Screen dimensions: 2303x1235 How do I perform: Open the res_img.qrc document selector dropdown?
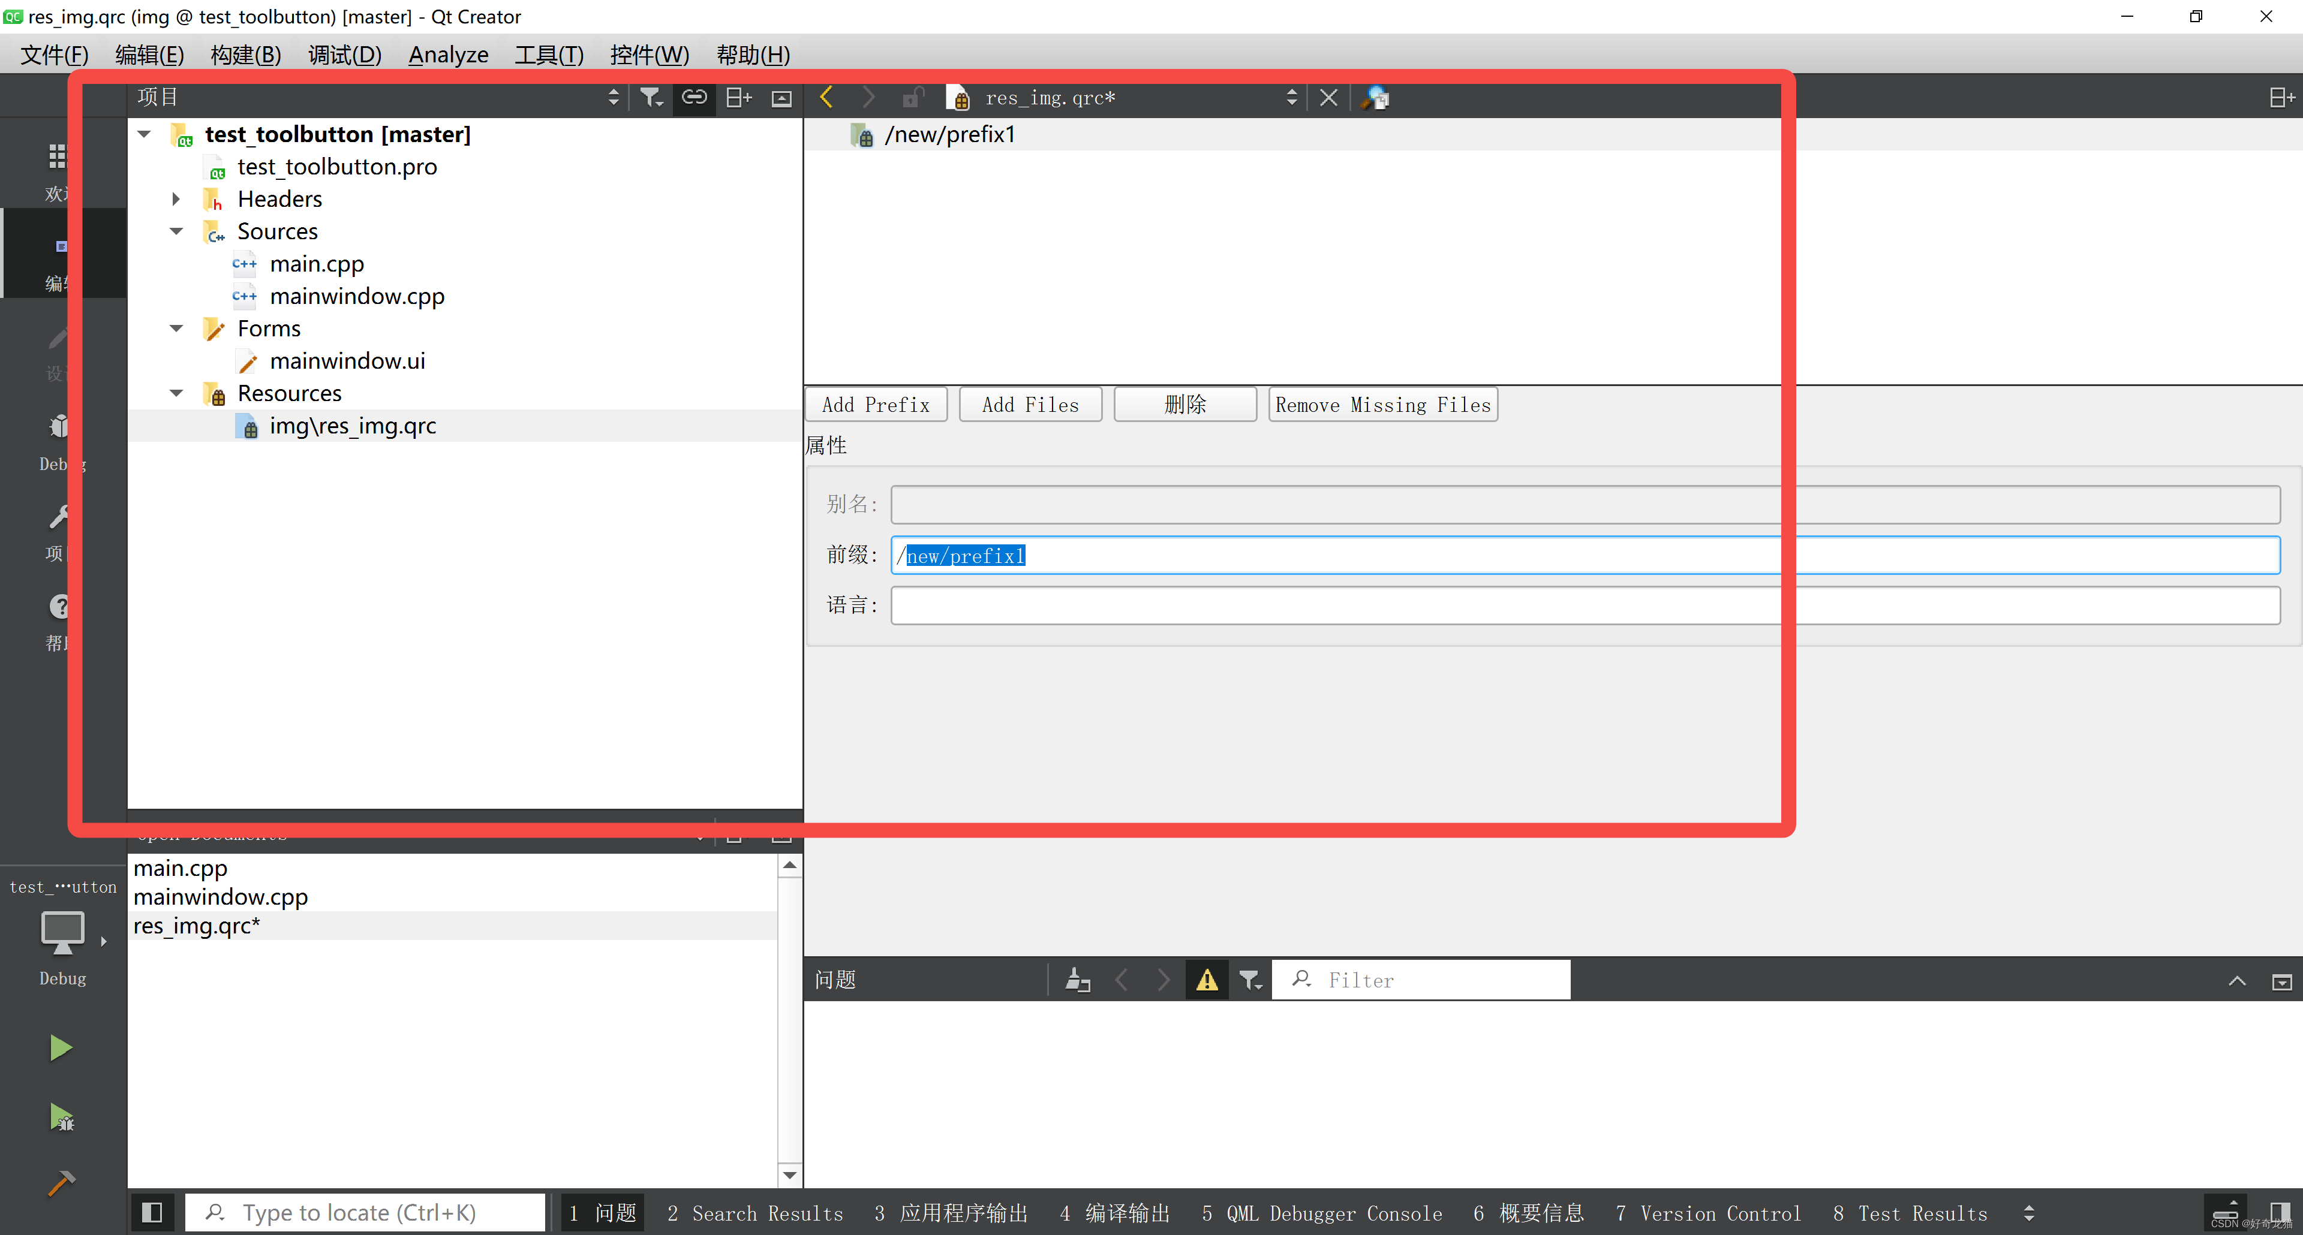pos(1292,97)
